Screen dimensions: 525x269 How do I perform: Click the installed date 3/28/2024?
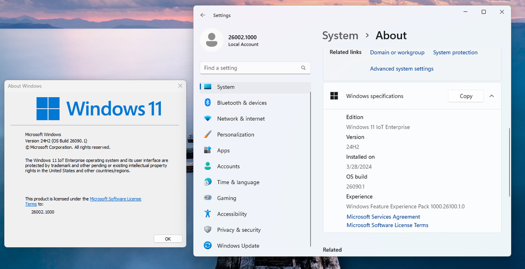click(359, 166)
